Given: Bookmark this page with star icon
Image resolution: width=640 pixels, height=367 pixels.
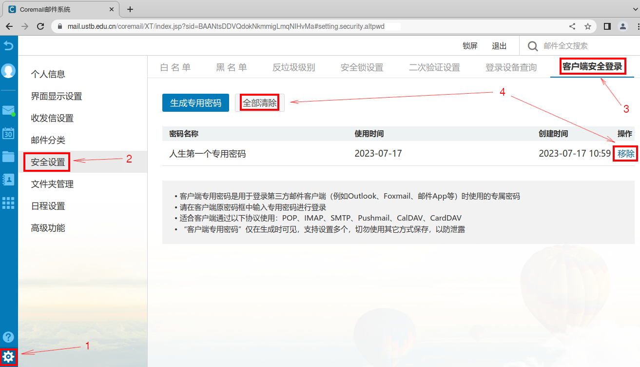Looking at the screenshot, I should (588, 26).
